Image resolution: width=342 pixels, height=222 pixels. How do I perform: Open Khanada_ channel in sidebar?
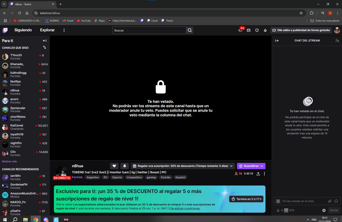[x=25, y=66]
